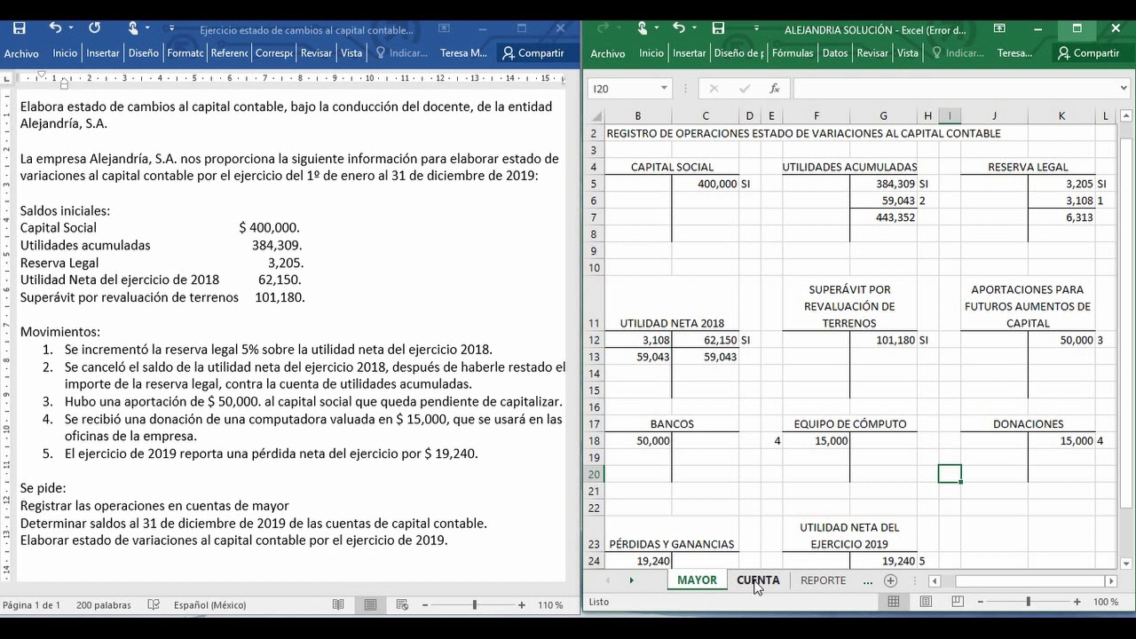
Task: Switch to Excel's Insertar tab
Action: click(x=689, y=53)
